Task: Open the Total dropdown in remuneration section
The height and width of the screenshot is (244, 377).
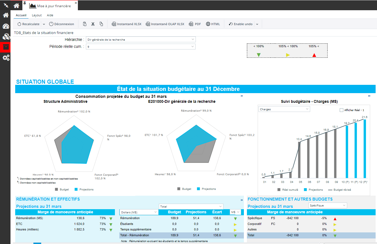Action: coord(191,206)
